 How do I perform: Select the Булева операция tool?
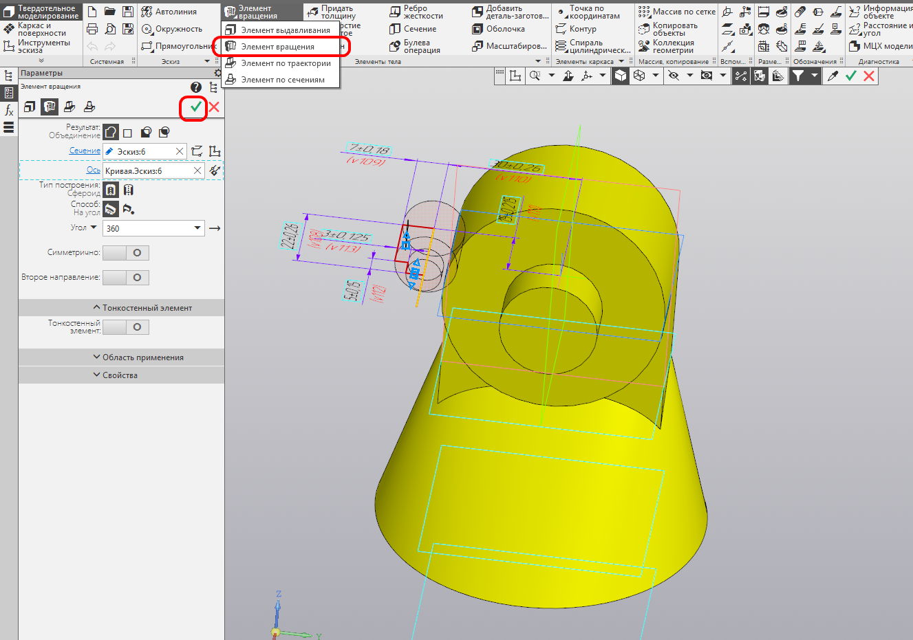click(415, 46)
